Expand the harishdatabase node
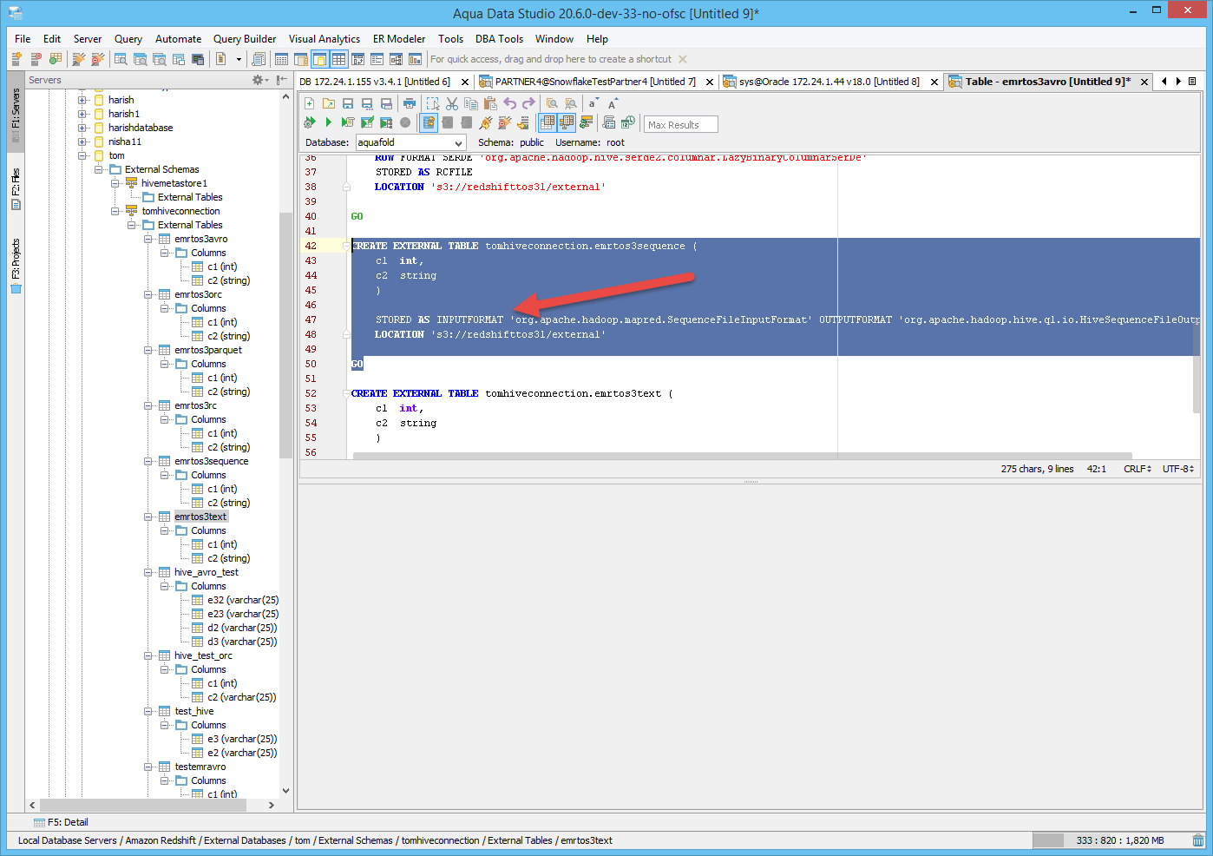The height and width of the screenshot is (856, 1213). pyautogui.click(x=82, y=128)
